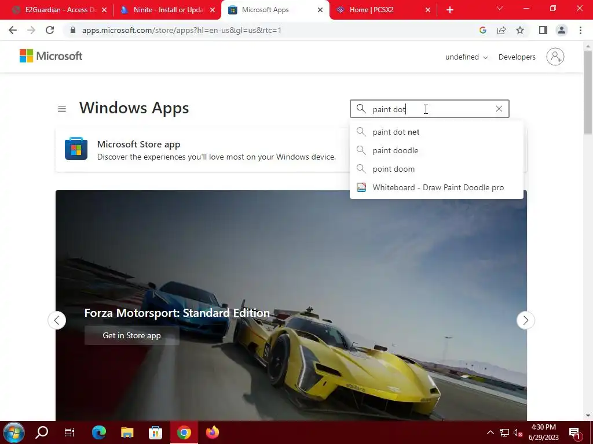Viewport: 593px width, 444px height.
Task: Open Microsoft Store from the taskbar
Action: [x=155, y=432]
